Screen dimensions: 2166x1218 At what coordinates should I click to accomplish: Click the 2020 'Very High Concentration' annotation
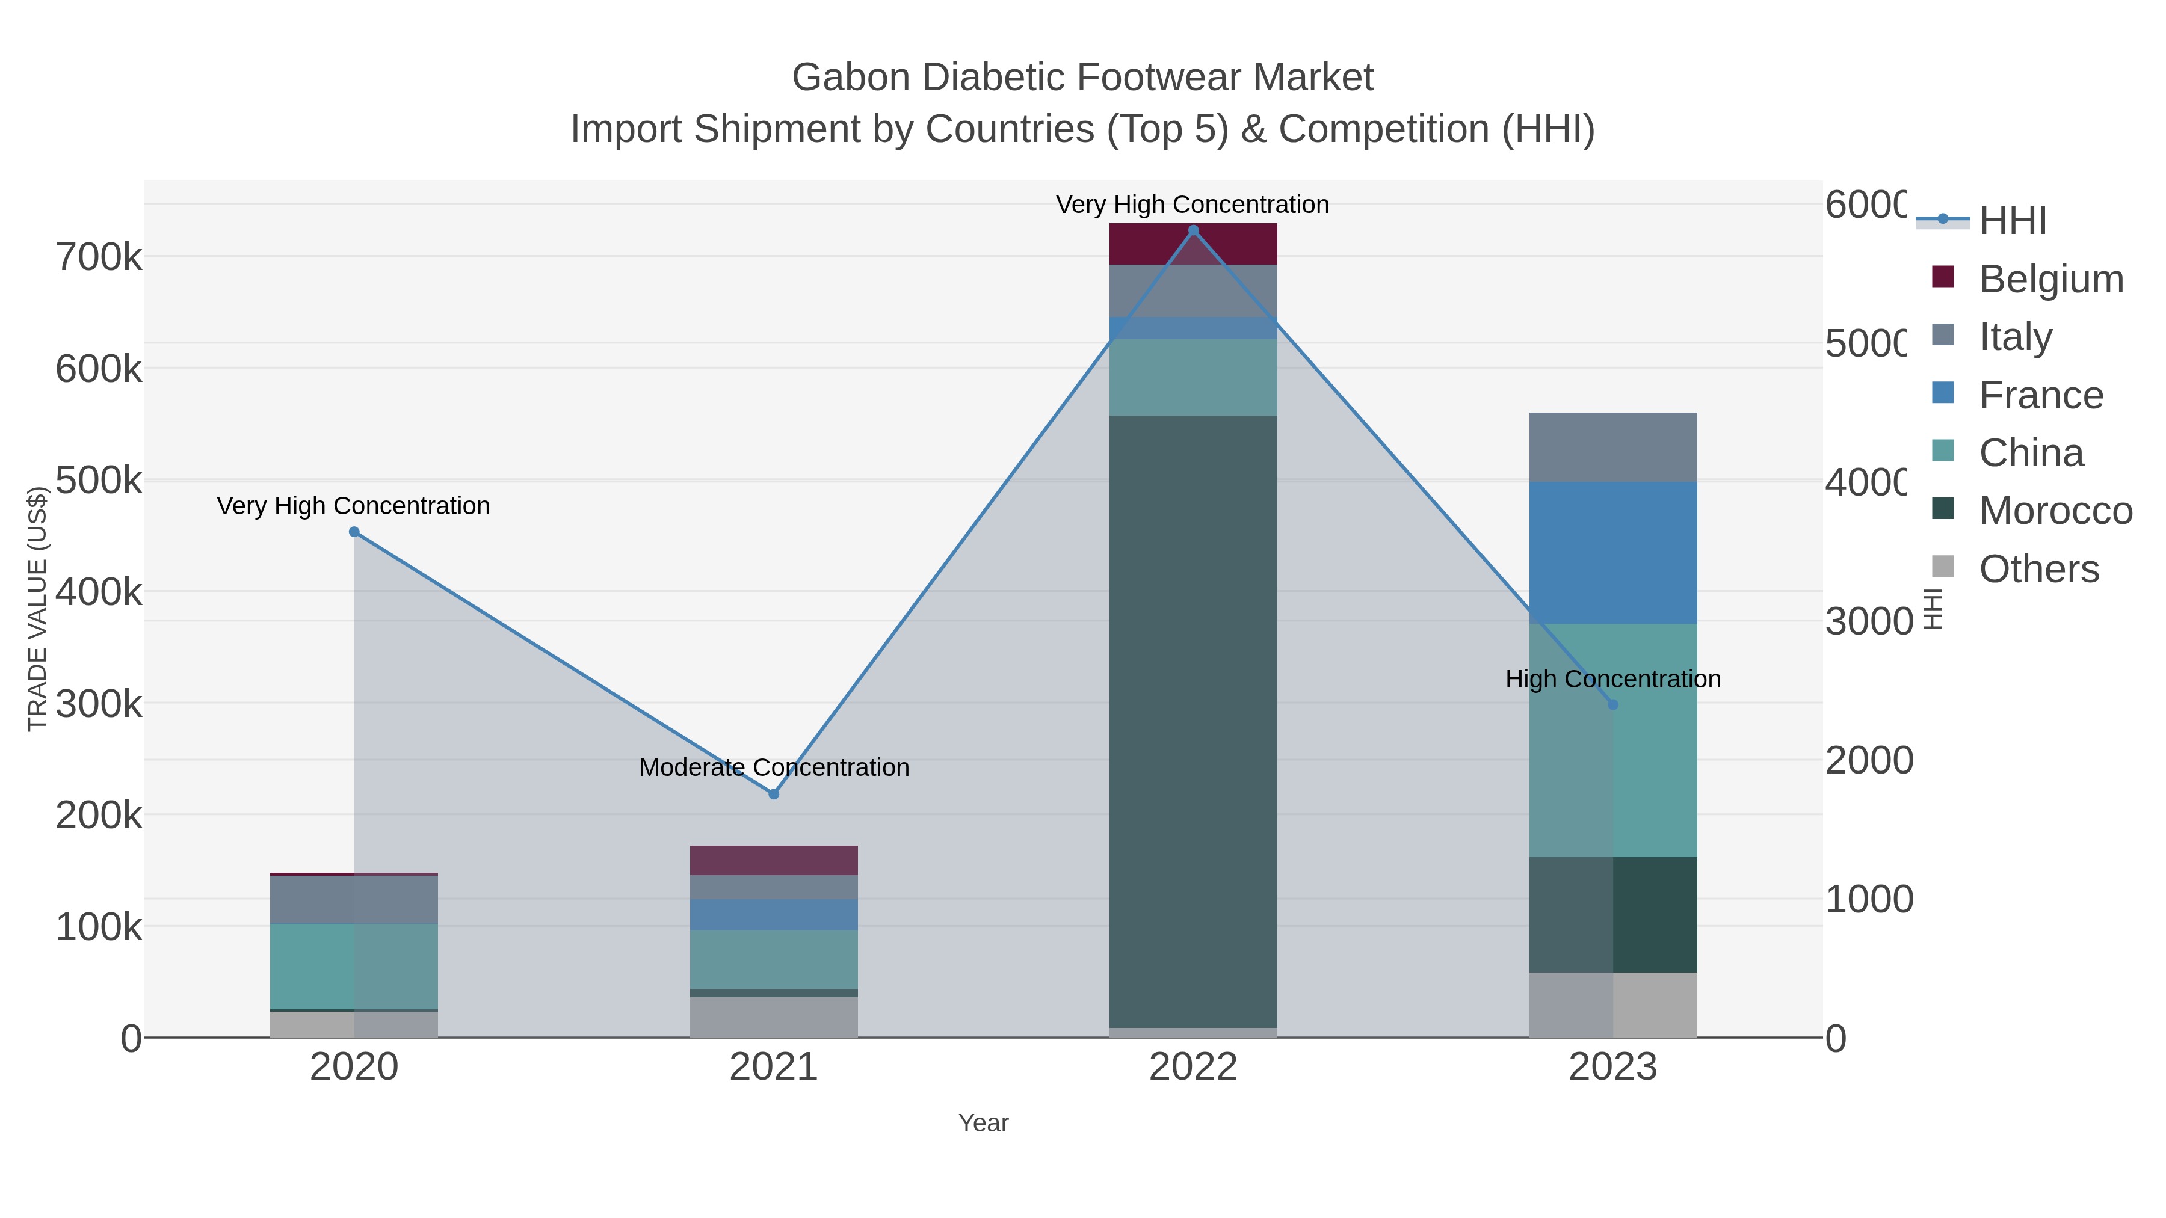[353, 506]
